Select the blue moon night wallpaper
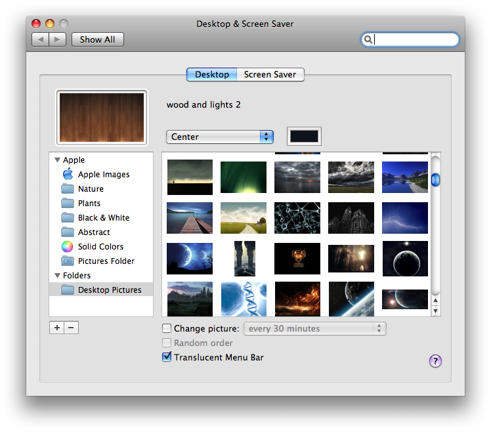 190,259
